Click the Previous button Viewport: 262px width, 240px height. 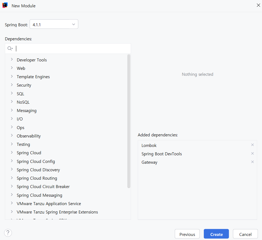click(x=187, y=234)
